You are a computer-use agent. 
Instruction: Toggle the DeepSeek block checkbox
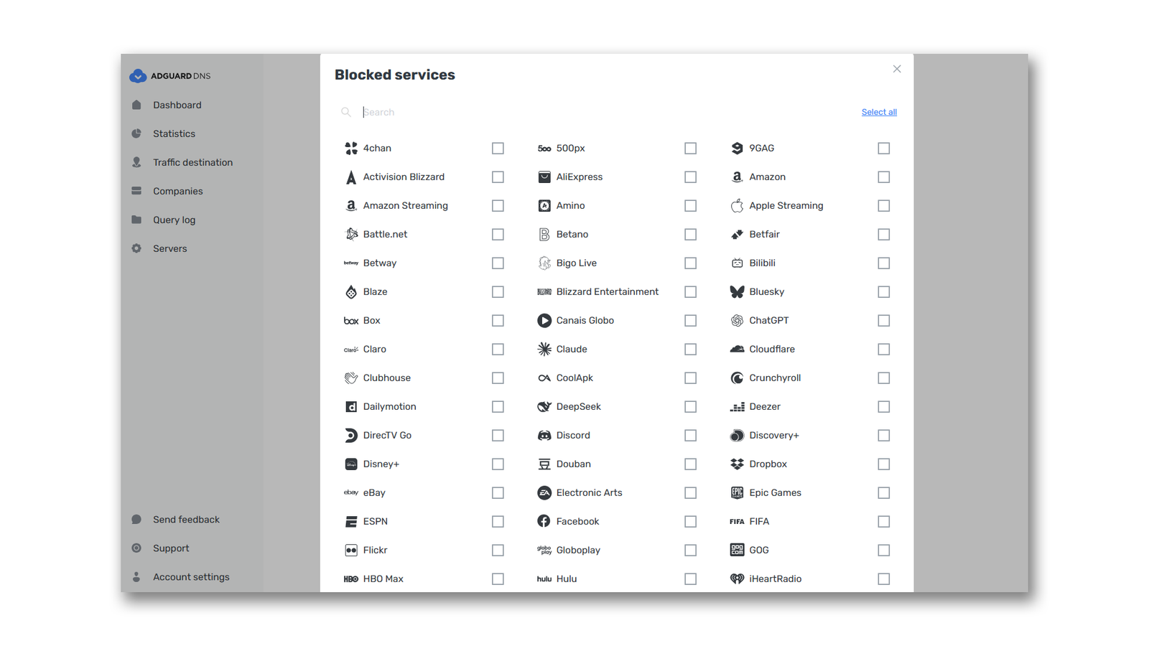coord(690,406)
